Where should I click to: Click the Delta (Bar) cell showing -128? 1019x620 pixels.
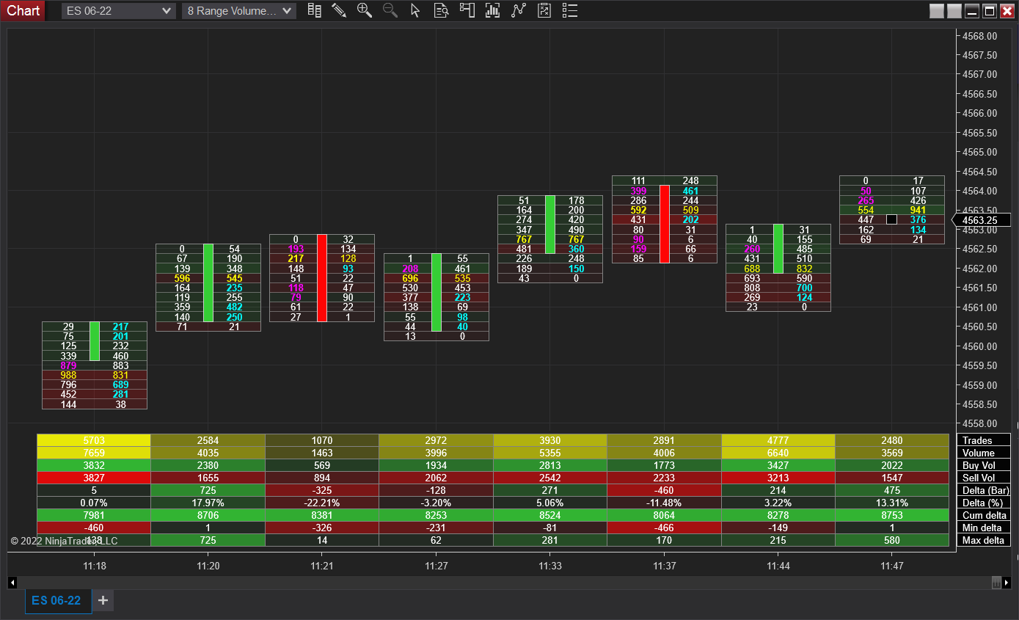[436, 490]
